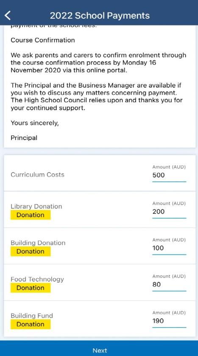
Task: Select the Building Fund label
Action: point(32,316)
